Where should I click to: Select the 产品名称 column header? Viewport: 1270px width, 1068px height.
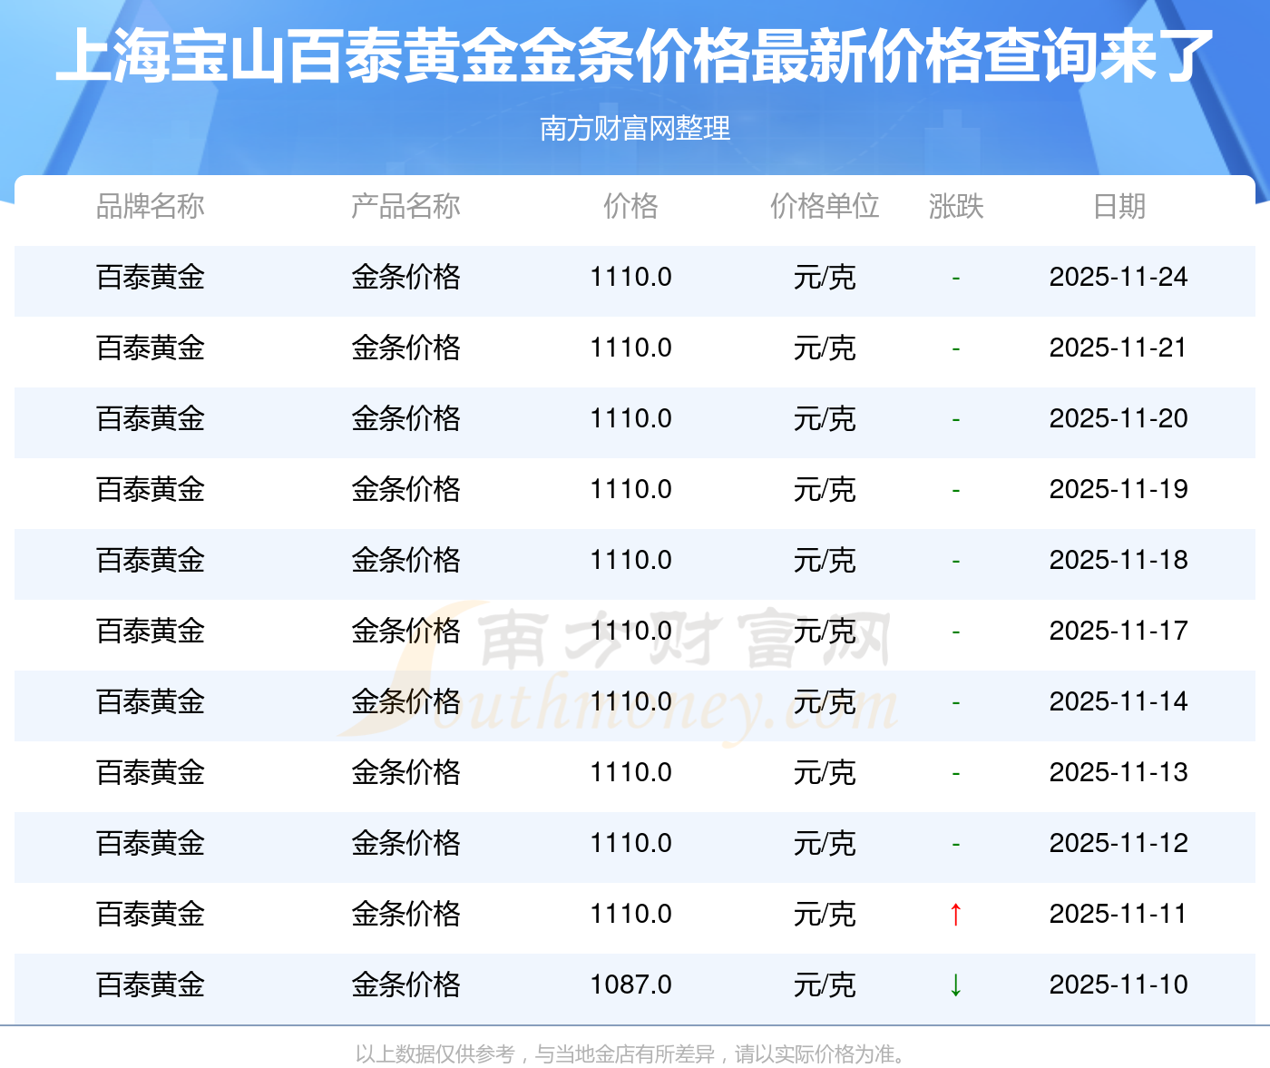[405, 206]
